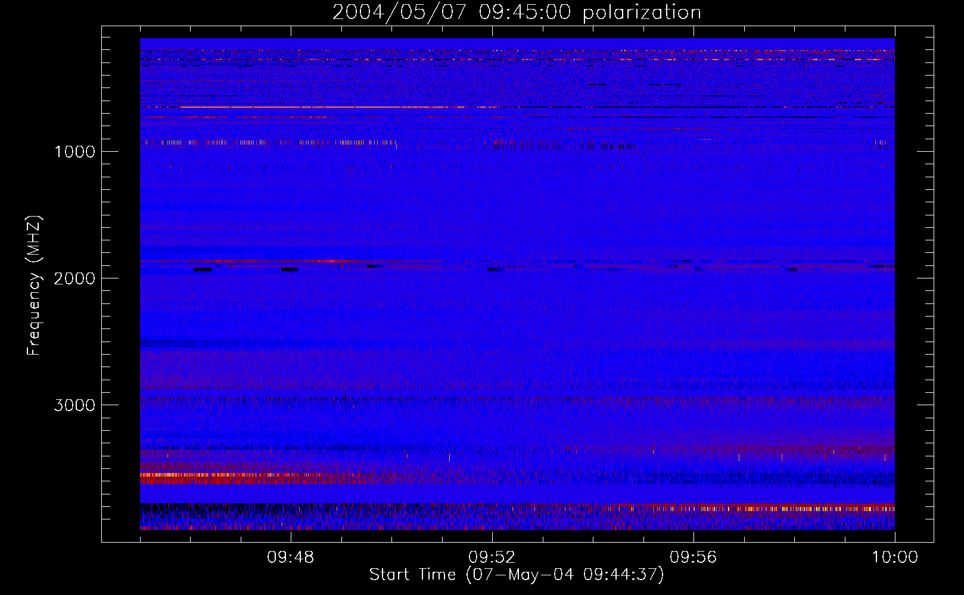Click the "Frequency (MHZ)" axis label
964x595 pixels.
coord(34,286)
